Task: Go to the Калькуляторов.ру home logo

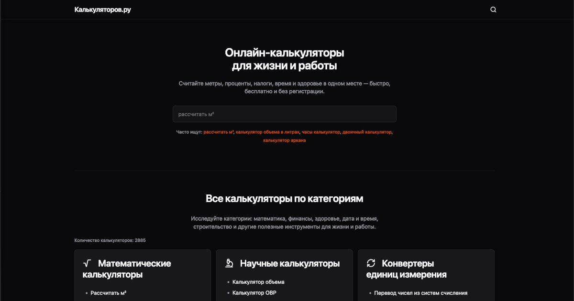Action: [102, 10]
